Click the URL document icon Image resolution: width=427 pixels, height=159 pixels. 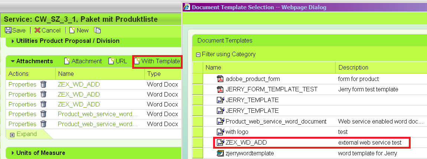pyautogui.click(x=111, y=61)
